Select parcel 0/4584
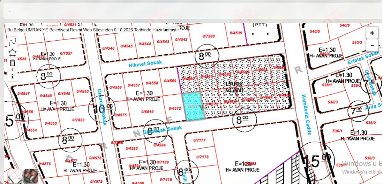This screenshot has width=383, height=184. 159,145
